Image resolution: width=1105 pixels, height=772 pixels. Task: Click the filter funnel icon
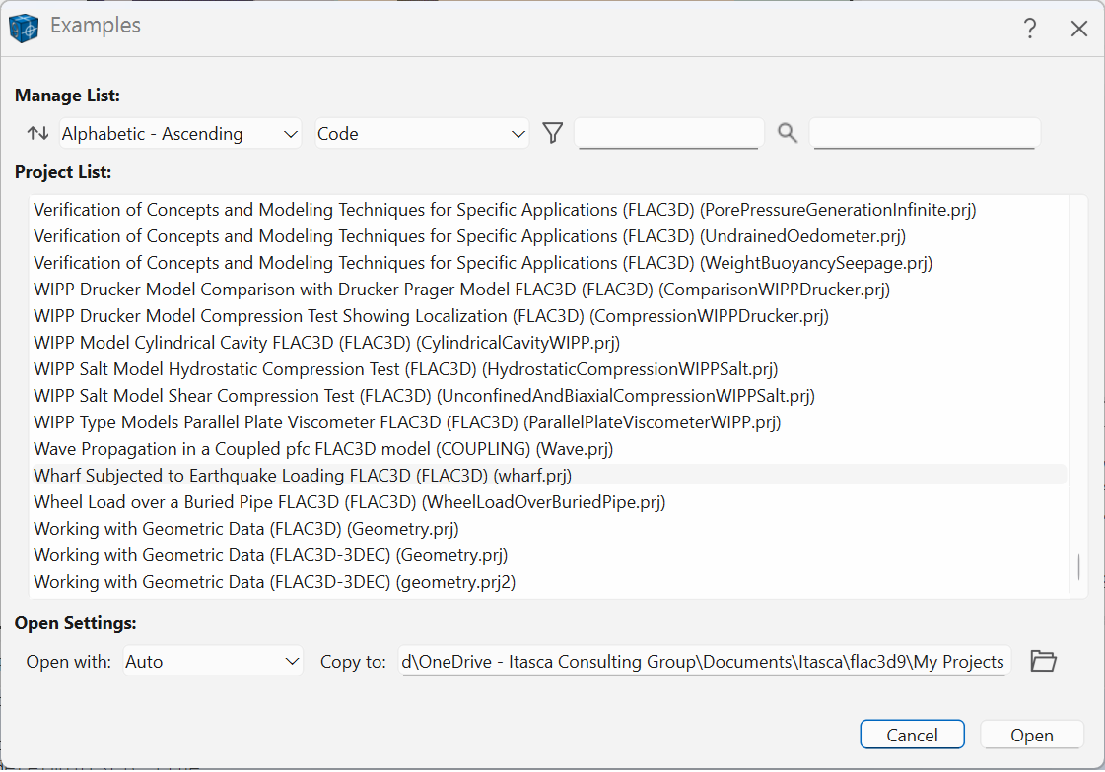pos(552,133)
